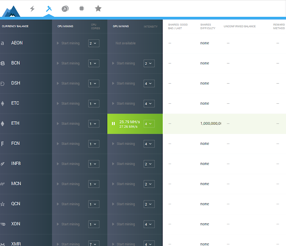Click the ETH currency name
This screenshot has width=286, height=246.
pyautogui.click(x=15, y=123)
